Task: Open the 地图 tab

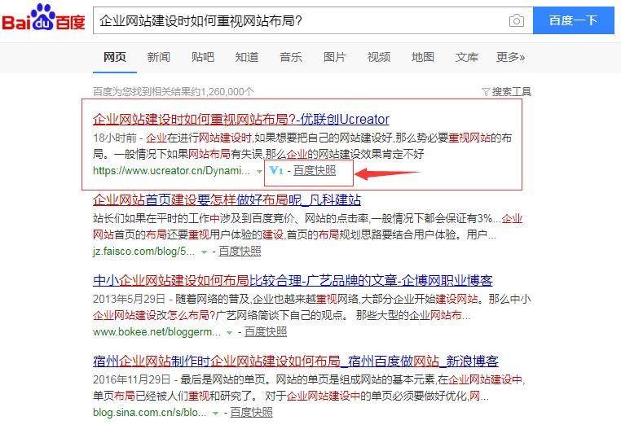Action: [423, 57]
